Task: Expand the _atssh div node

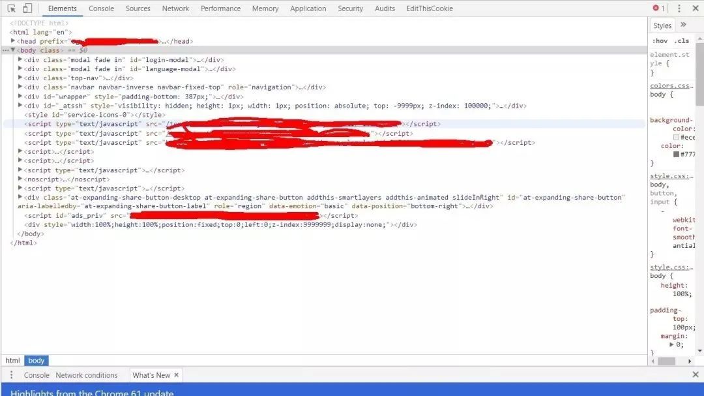Action: click(20, 105)
